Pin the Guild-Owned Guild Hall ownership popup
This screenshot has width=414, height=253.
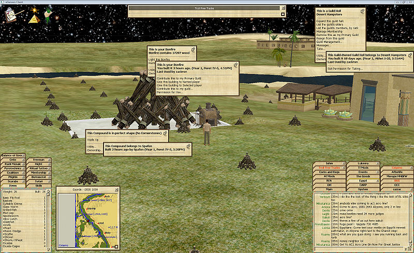[410, 55]
